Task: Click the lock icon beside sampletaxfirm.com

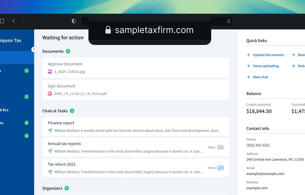Action: (x=108, y=30)
